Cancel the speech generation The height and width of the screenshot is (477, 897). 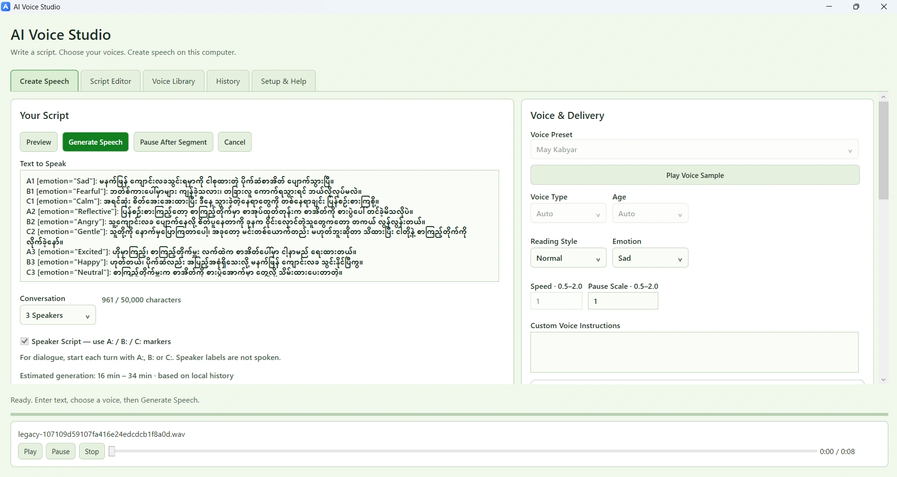coord(235,142)
